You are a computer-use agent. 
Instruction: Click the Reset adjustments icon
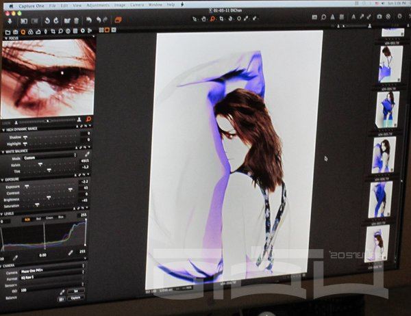click(89, 20)
